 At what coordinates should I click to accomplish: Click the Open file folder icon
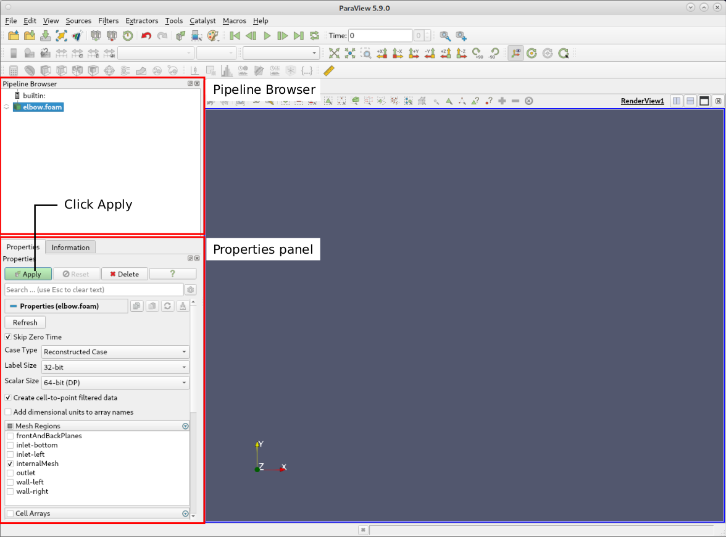(x=13, y=36)
